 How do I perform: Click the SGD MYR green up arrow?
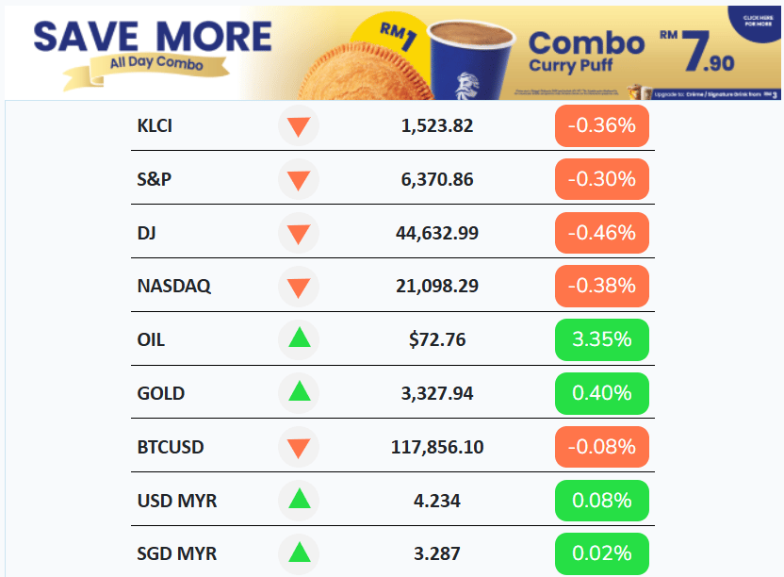299,554
